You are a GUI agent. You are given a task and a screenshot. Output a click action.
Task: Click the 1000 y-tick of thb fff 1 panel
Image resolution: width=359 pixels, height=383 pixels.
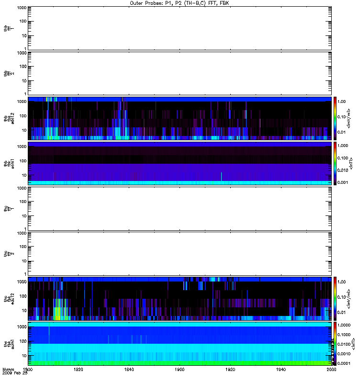pos(22,8)
